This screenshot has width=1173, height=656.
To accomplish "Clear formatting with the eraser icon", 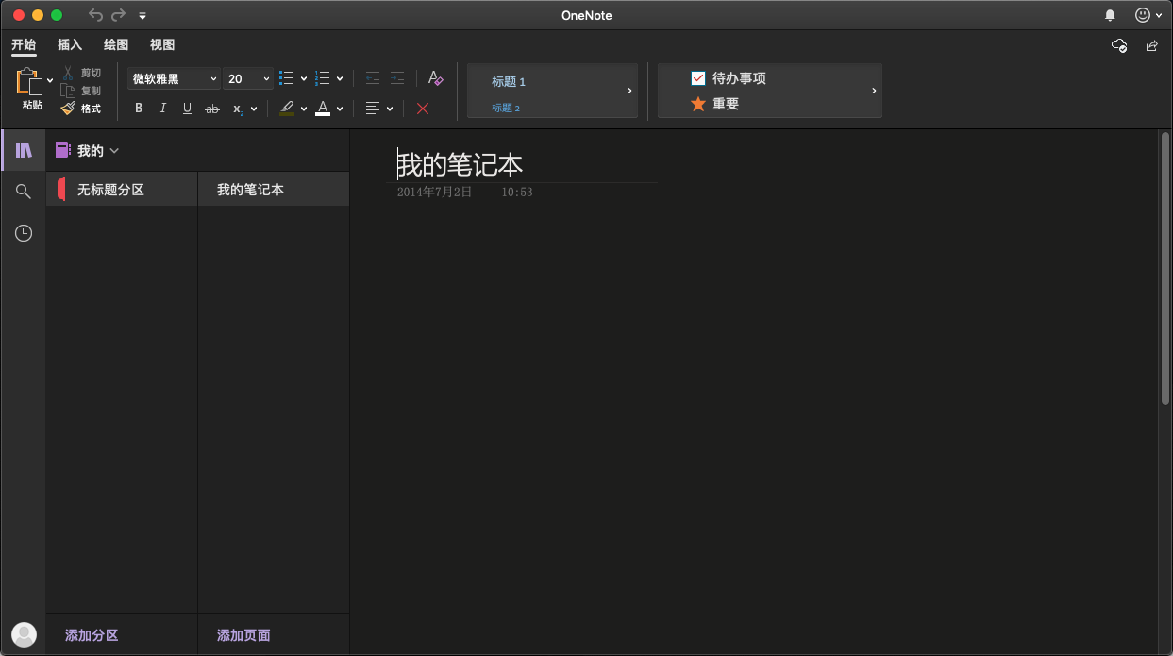I will tap(435, 78).
